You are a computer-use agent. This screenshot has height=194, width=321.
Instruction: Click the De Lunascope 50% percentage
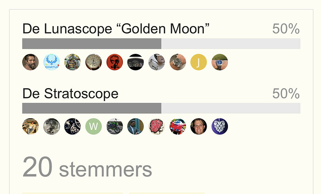[x=286, y=29]
